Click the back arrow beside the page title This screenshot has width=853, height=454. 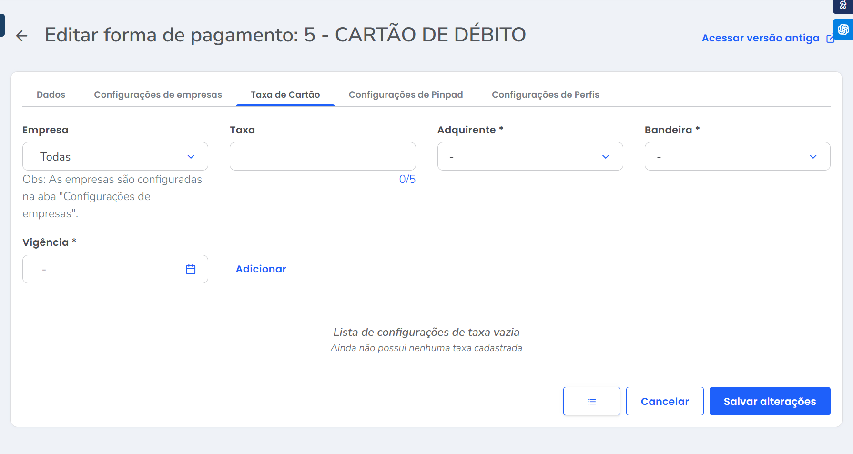22,36
